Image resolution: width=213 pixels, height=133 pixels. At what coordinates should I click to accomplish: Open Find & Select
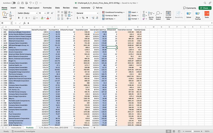[158, 15]
